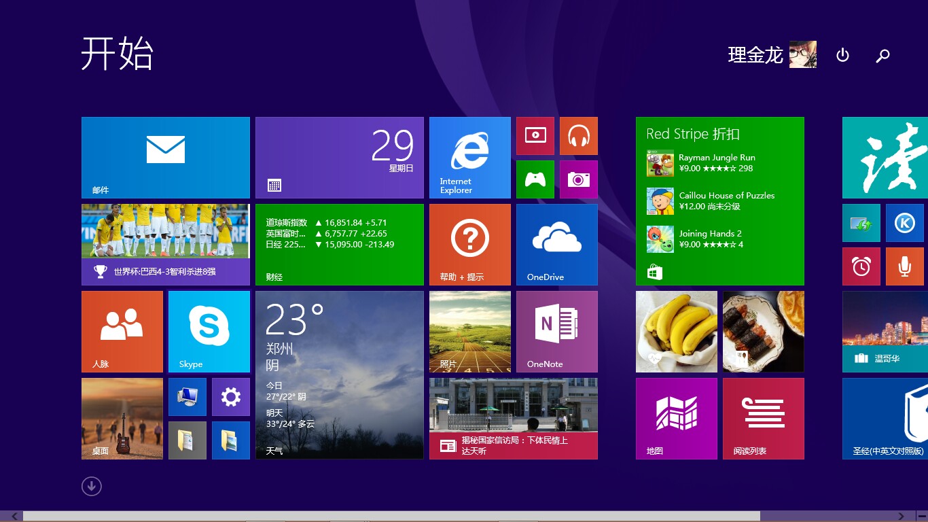
Task: Open the Travel tile showing 温哥华
Action: pos(885,332)
